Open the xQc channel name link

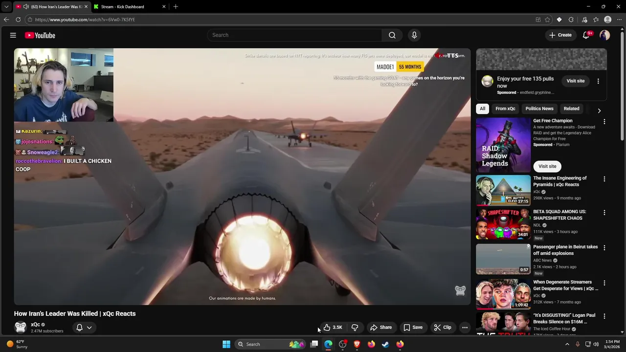coord(35,325)
